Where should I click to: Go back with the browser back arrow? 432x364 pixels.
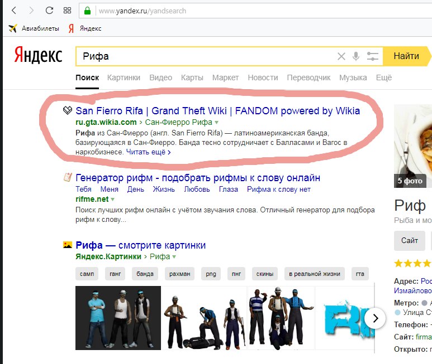tap(14, 11)
